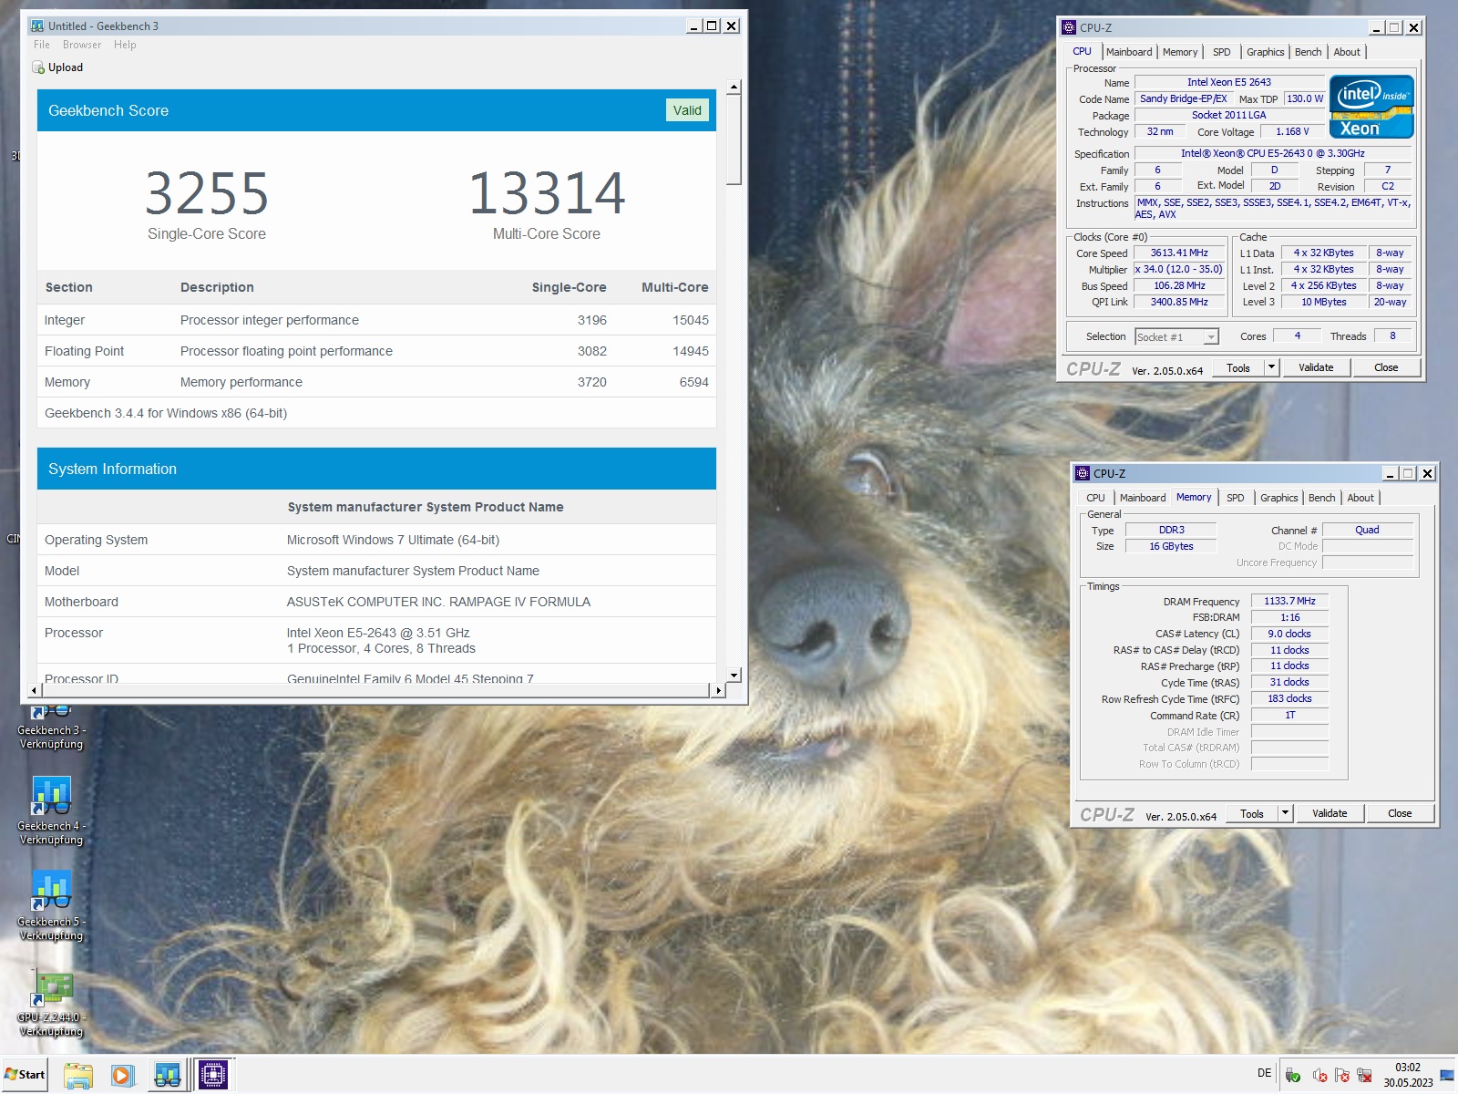The width and height of the screenshot is (1458, 1094).
Task: Switch to About tab in top CPU-Z
Action: pyautogui.click(x=1347, y=52)
